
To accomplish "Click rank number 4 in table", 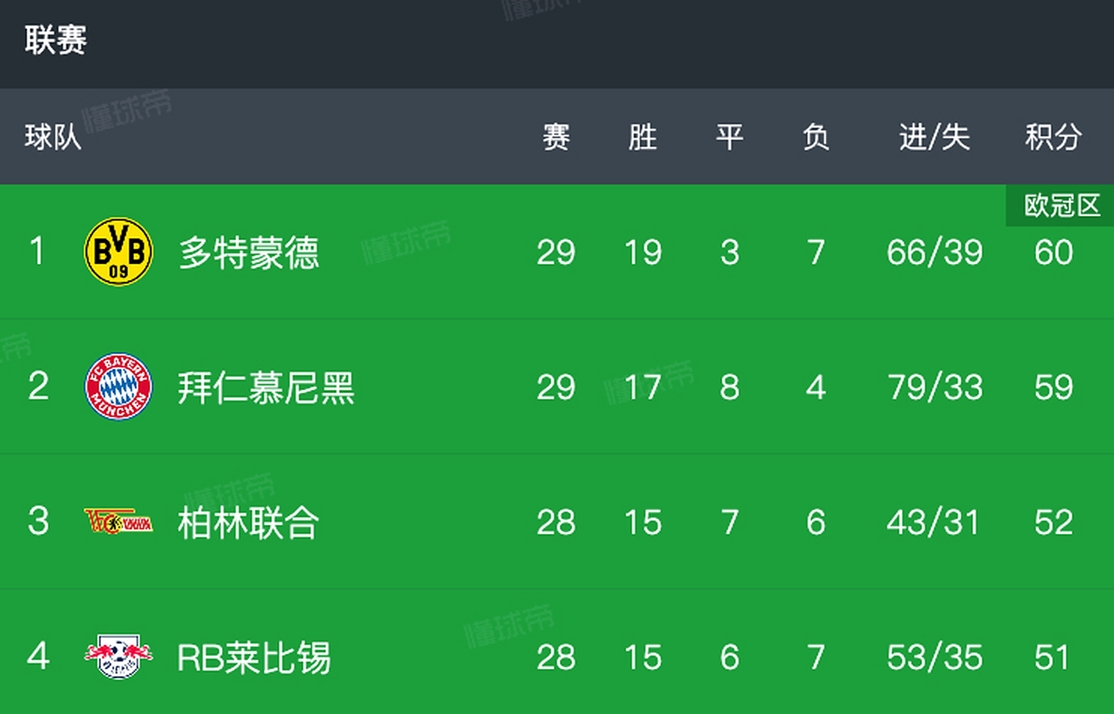I will click(x=38, y=656).
